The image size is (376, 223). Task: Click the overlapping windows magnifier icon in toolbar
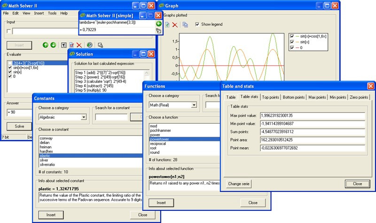point(100,45)
